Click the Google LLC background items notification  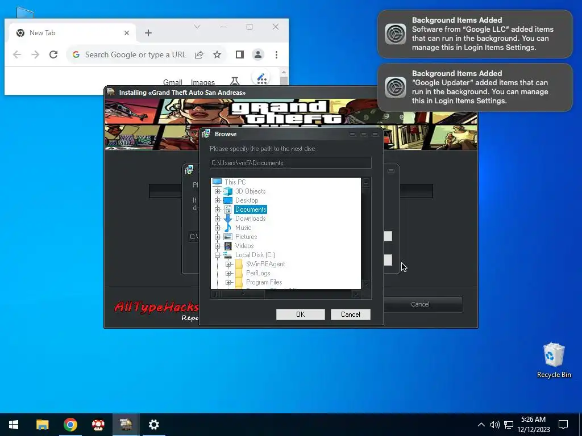coord(475,33)
